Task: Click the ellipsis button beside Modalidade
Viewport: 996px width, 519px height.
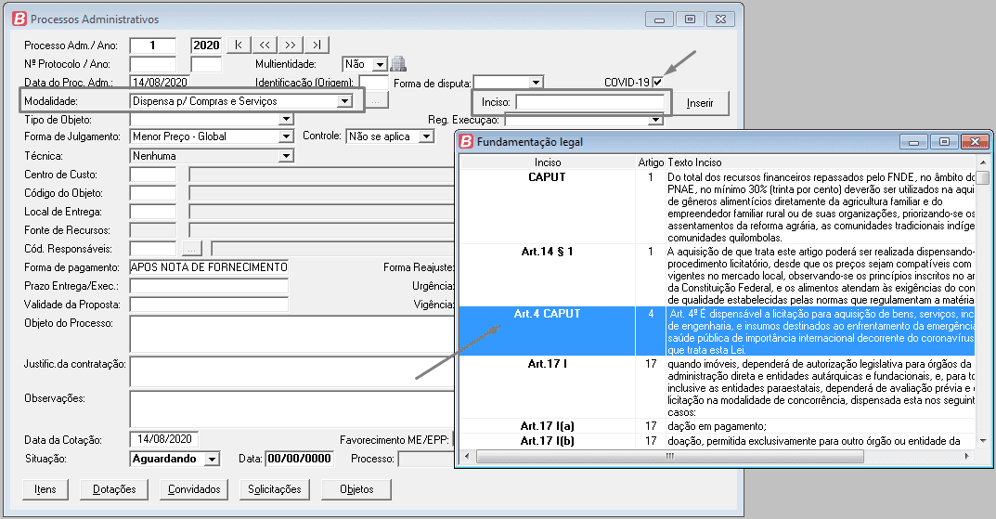Action: pyautogui.click(x=374, y=101)
